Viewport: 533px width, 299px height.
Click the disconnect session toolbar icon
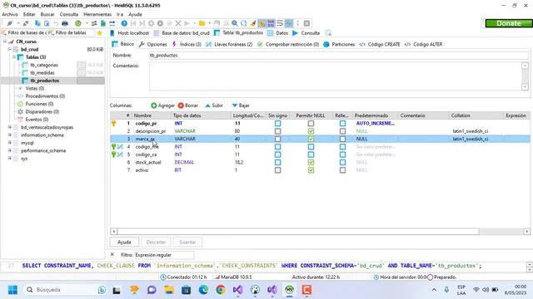(26, 23)
